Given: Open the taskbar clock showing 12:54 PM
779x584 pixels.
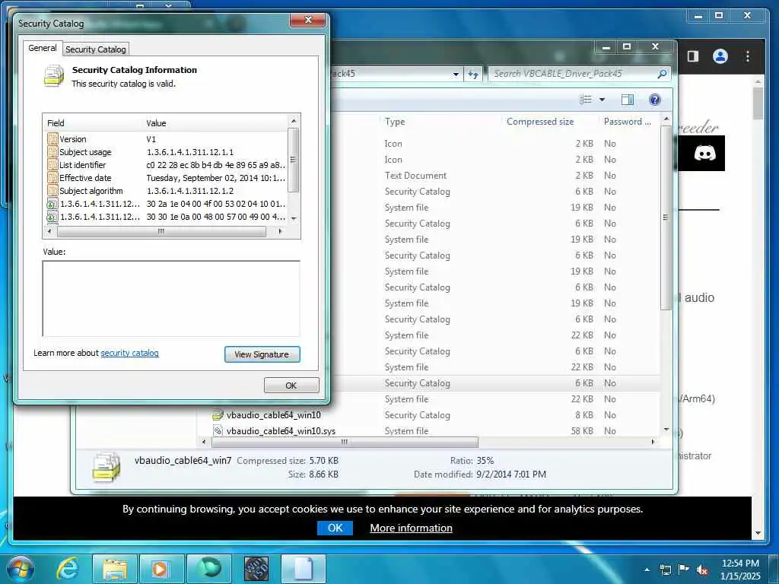Looking at the screenshot, I should (740, 570).
